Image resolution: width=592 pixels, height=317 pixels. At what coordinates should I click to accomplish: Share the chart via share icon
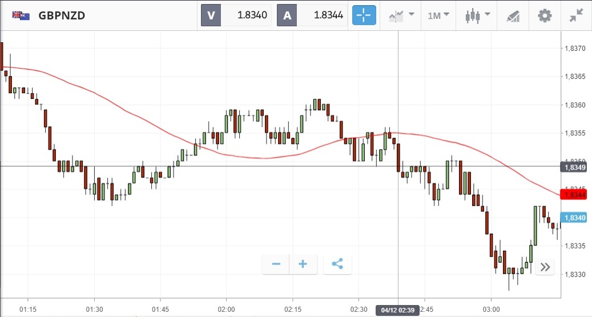337,264
